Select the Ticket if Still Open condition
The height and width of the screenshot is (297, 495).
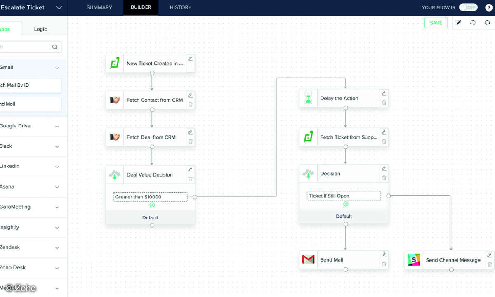point(344,196)
